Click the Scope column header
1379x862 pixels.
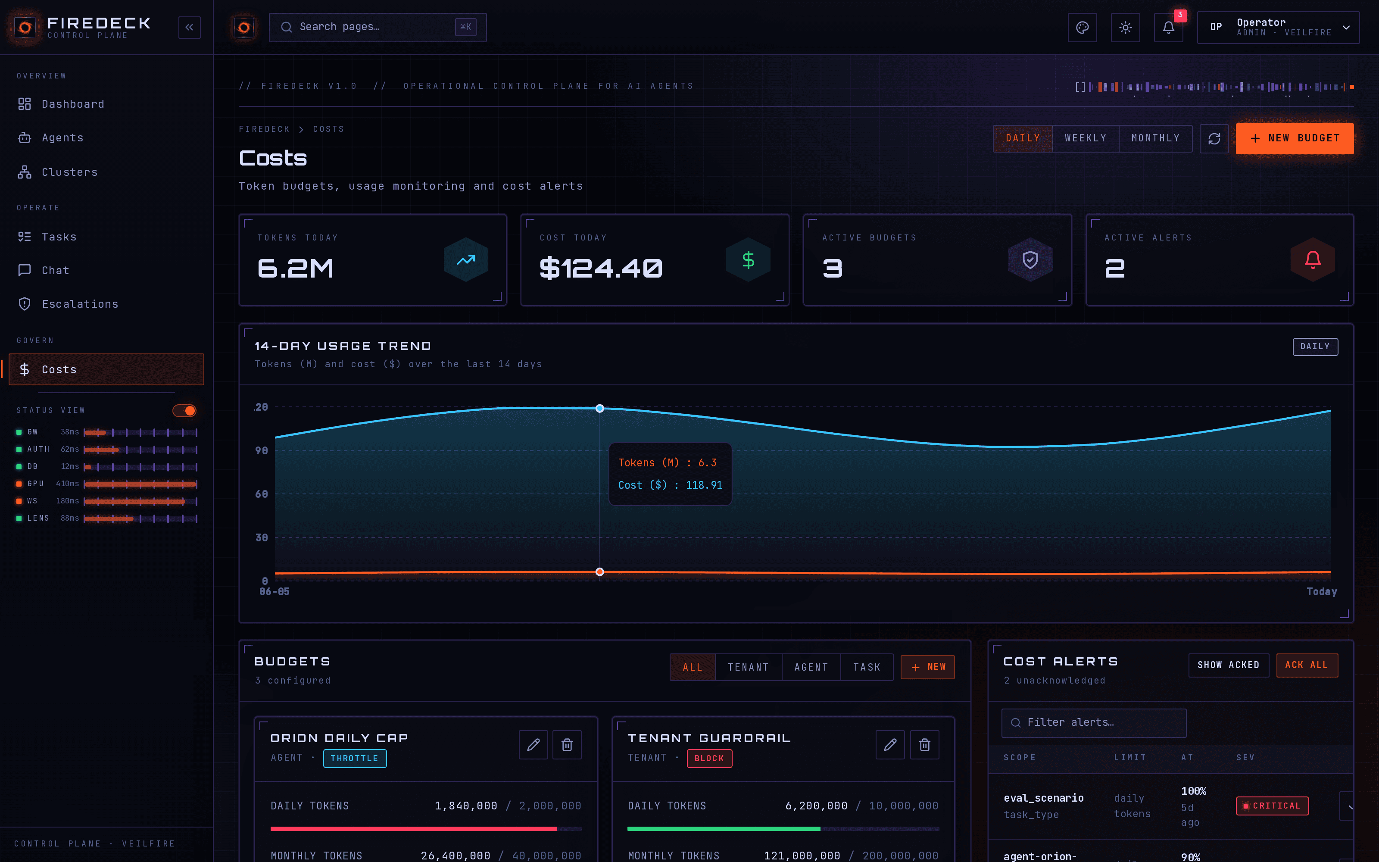tap(1020, 758)
